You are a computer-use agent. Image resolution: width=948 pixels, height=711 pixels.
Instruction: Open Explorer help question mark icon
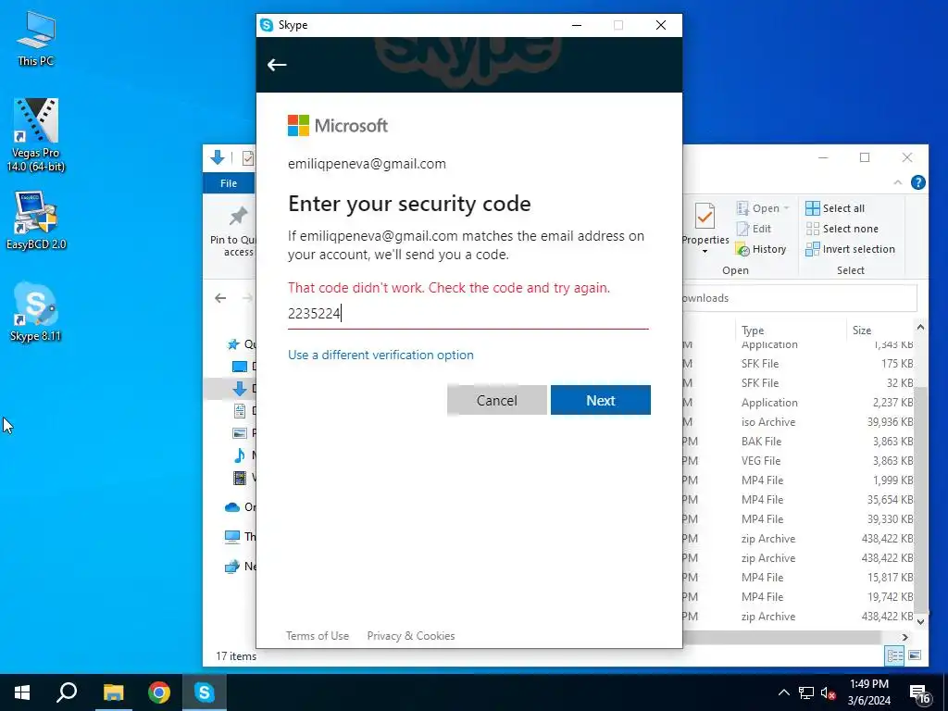pyautogui.click(x=917, y=182)
